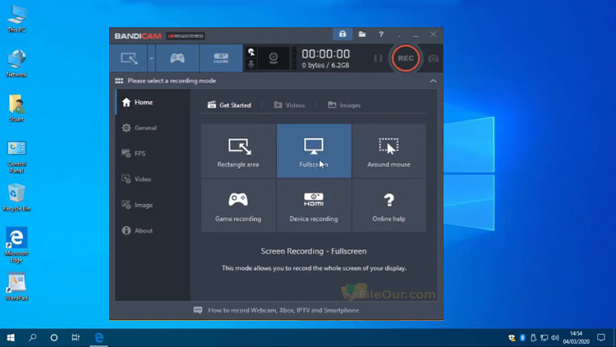Toggle the webcam overlay icon
This screenshot has width=616, height=347.
click(274, 58)
